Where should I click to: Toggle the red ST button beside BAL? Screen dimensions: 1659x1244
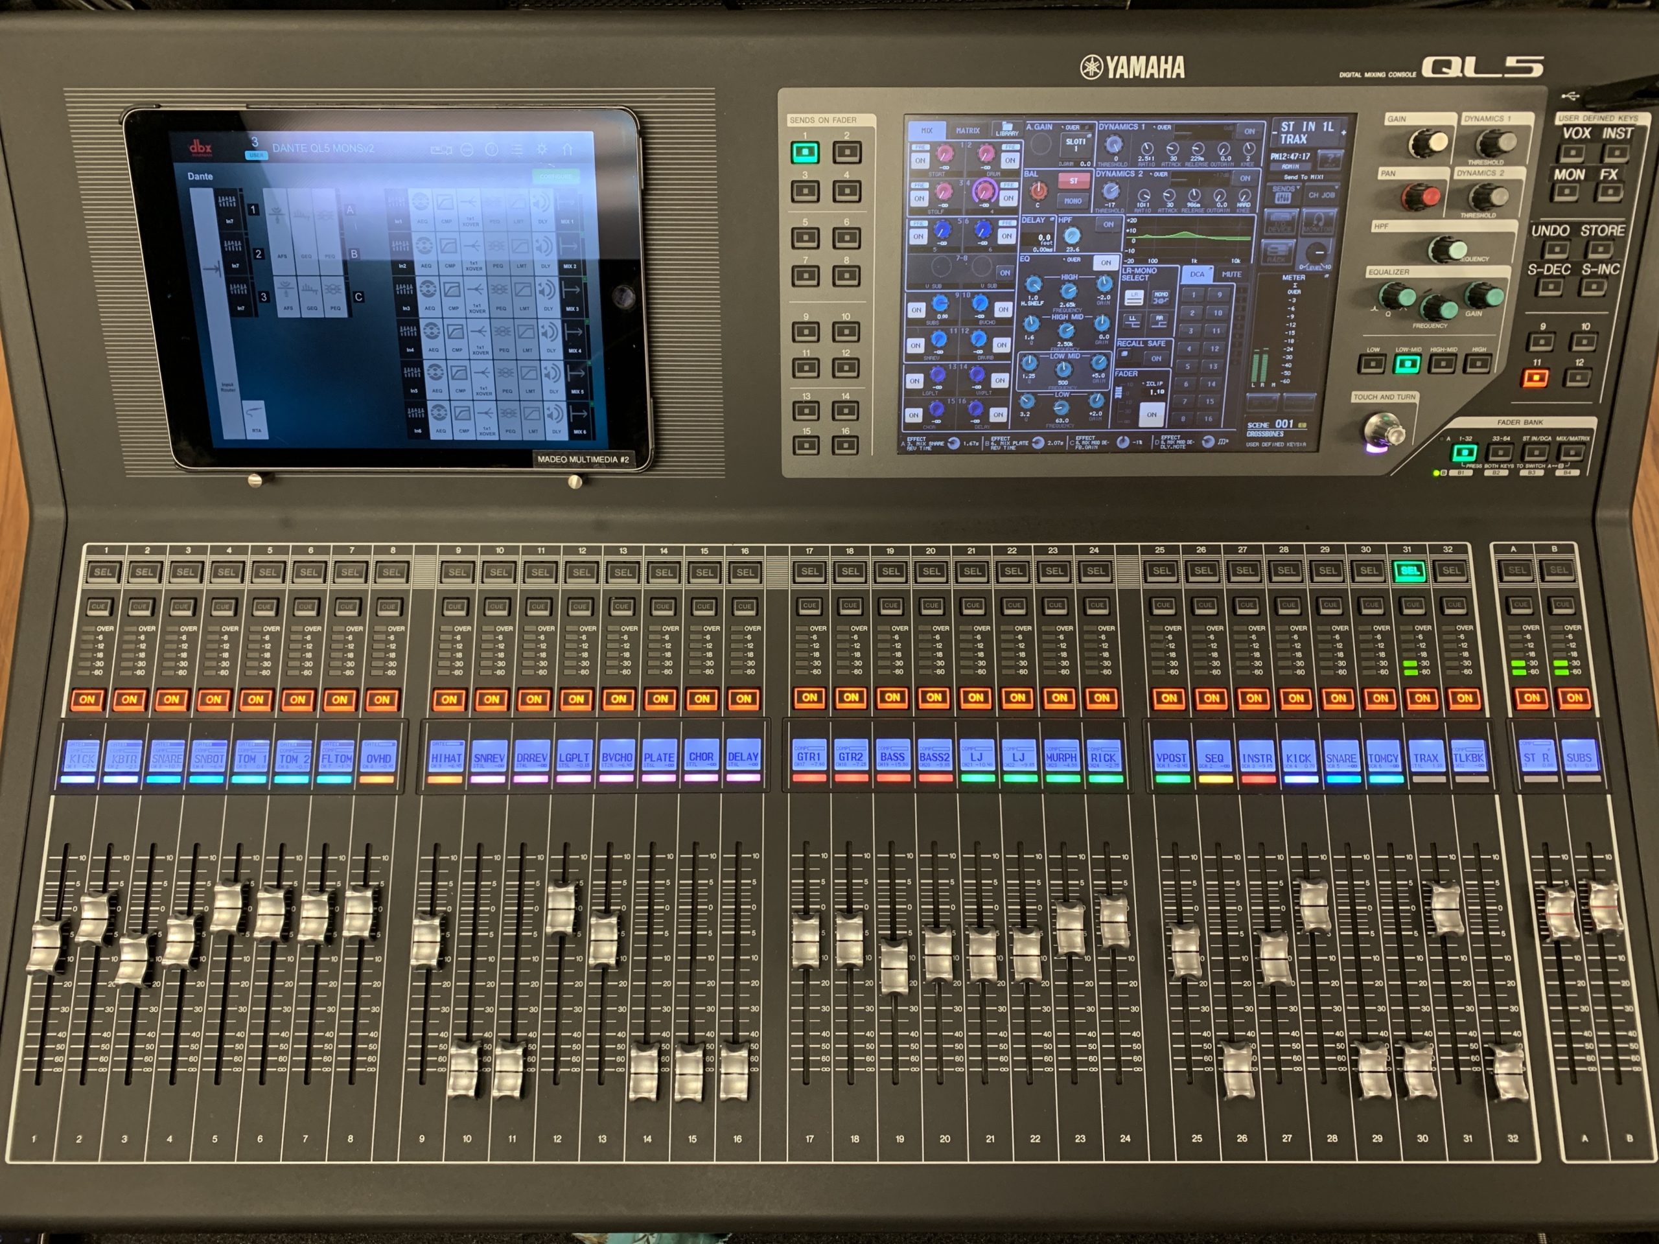[x=1073, y=181]
